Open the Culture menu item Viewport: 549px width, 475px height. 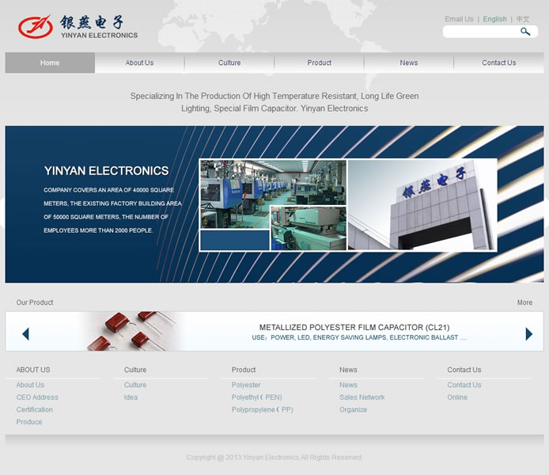click(229, 63)
